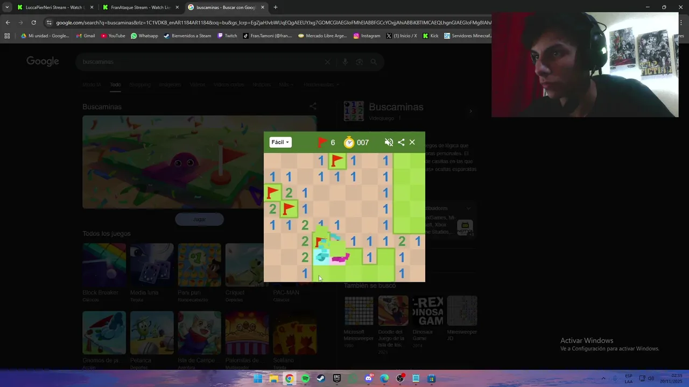Show hidden system tray icons
The width and height of the screenshot is (689, 387).
603,378
